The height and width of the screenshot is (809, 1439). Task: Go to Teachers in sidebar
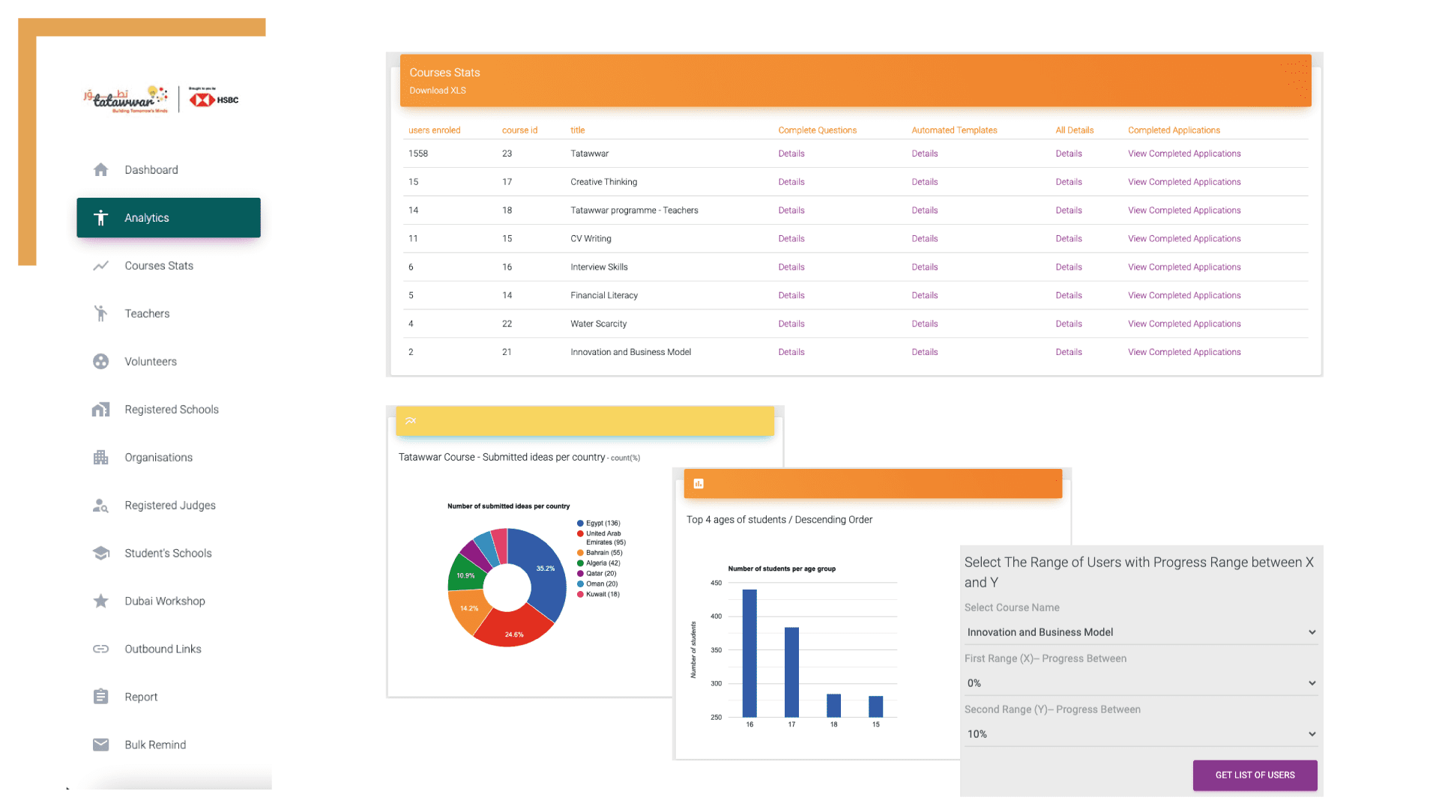click(x=147, y=314)
